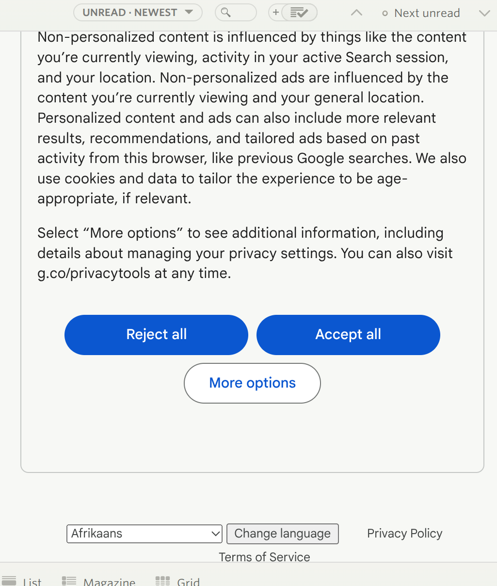
Task: Open the Afrikaans language dropdown
Action: pos(144,534)
